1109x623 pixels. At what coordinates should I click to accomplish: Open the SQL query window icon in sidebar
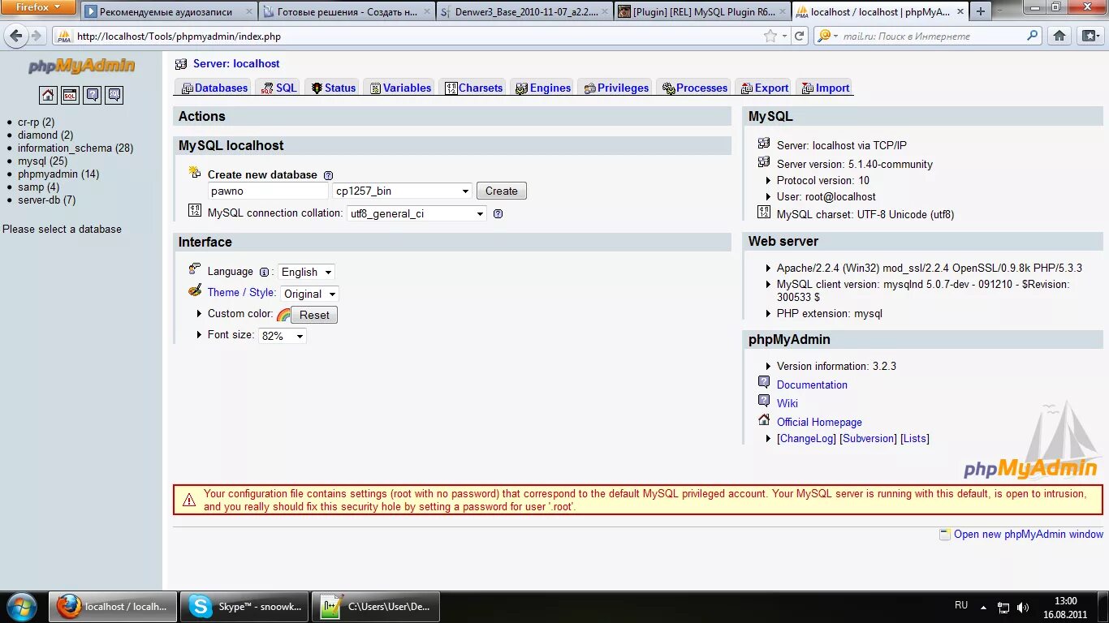71,95
